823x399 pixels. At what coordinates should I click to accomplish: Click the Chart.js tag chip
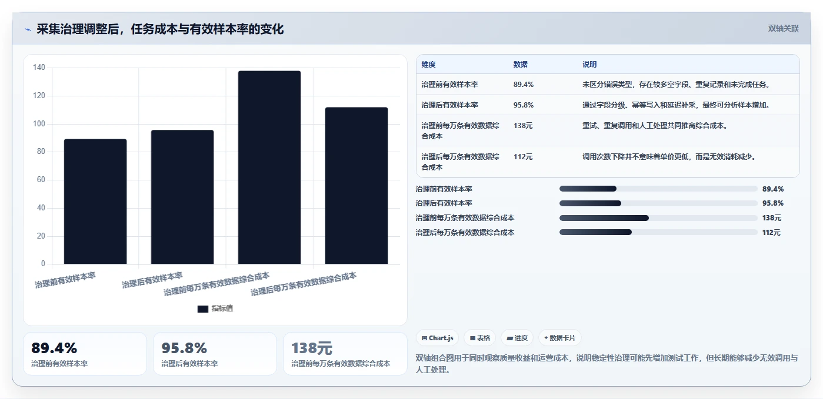[x=437, y=338]
